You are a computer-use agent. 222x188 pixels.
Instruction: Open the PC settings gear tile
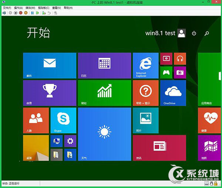(x=70, y=141)
